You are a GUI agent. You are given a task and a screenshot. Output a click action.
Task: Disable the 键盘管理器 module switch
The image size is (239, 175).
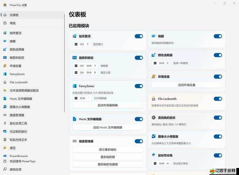point(139,141)
